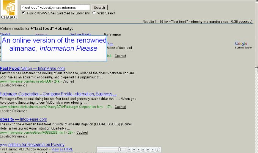Click the Google Custom Search logo
258x153 pixels.
[243, 45]
